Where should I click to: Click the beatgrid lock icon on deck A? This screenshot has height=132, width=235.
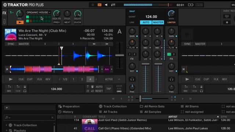click(25, 87)
